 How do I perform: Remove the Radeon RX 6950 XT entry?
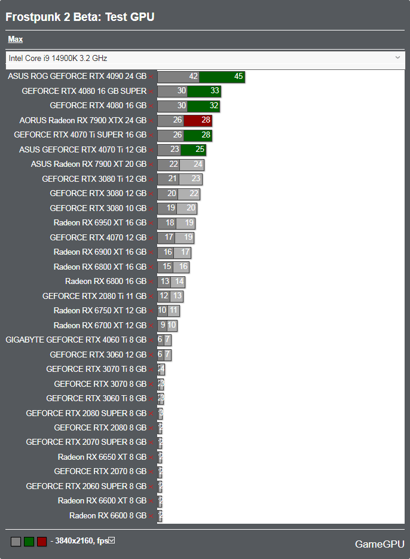click(151, 223)
